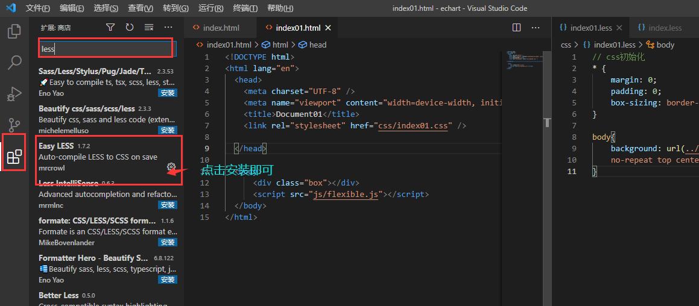Open the 文件(F) menu

pos(38,8)
